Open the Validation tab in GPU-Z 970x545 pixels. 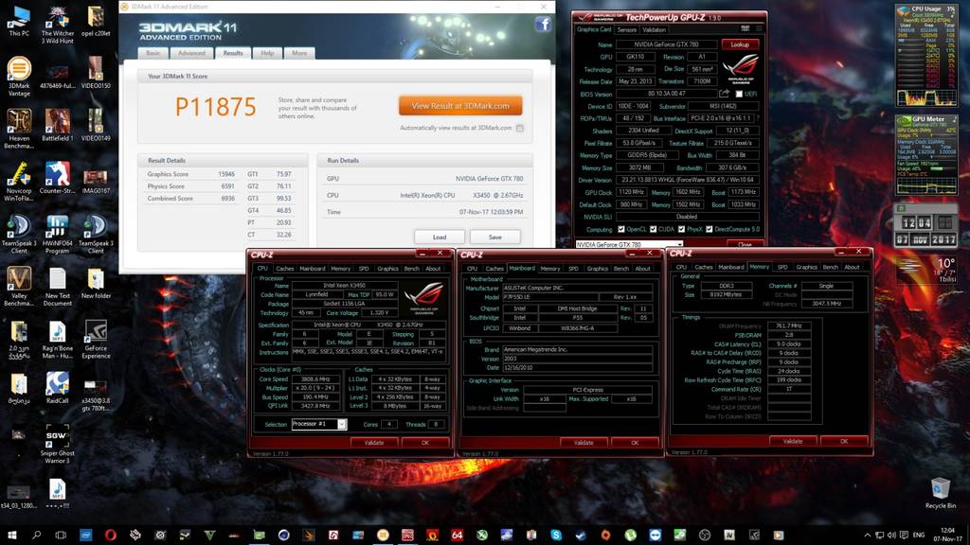pyautogui.click(x=654, y=29)
